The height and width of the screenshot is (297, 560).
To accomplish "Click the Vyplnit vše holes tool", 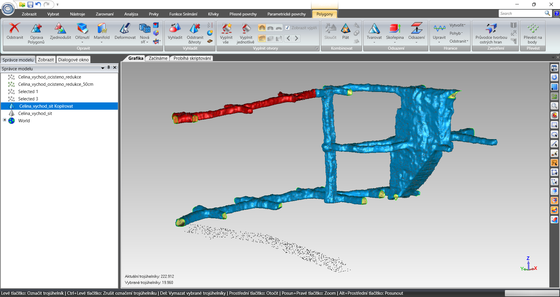I will coord(226,29).
